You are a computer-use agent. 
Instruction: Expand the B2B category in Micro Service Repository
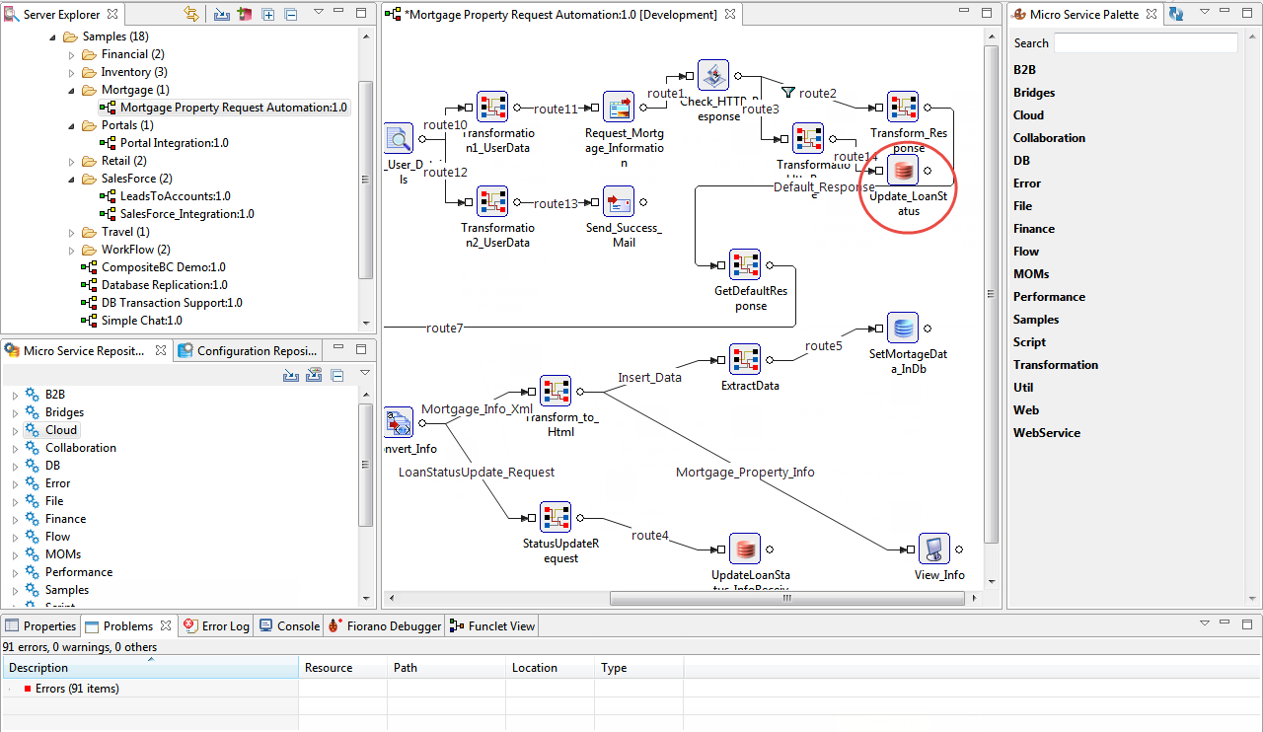[x=16, y=395]
